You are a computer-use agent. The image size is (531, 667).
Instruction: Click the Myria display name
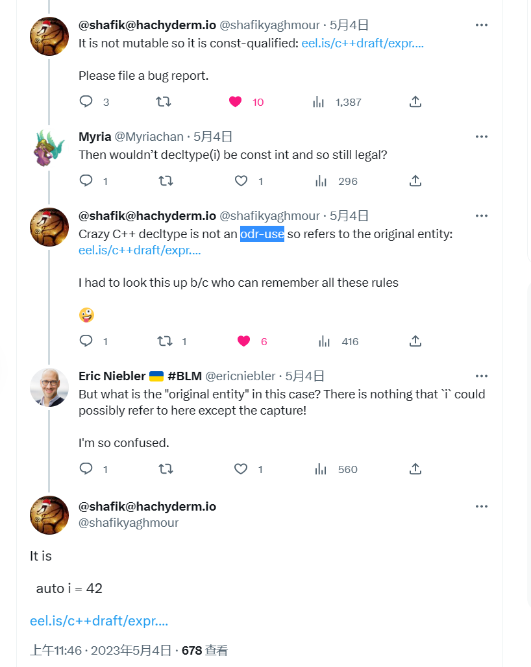pos(95,136)
